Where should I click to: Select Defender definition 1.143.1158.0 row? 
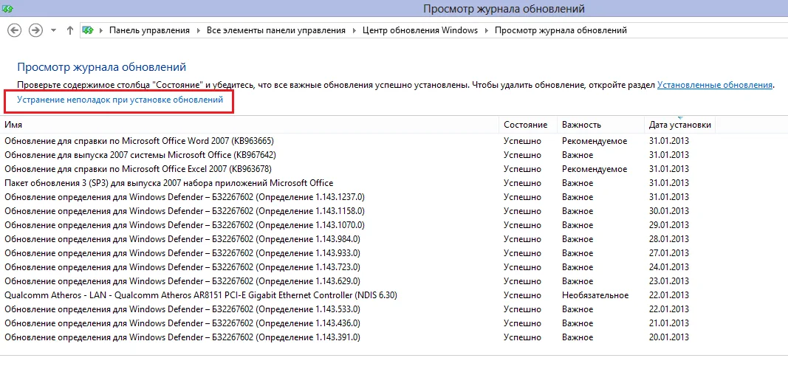coord(358,211)
